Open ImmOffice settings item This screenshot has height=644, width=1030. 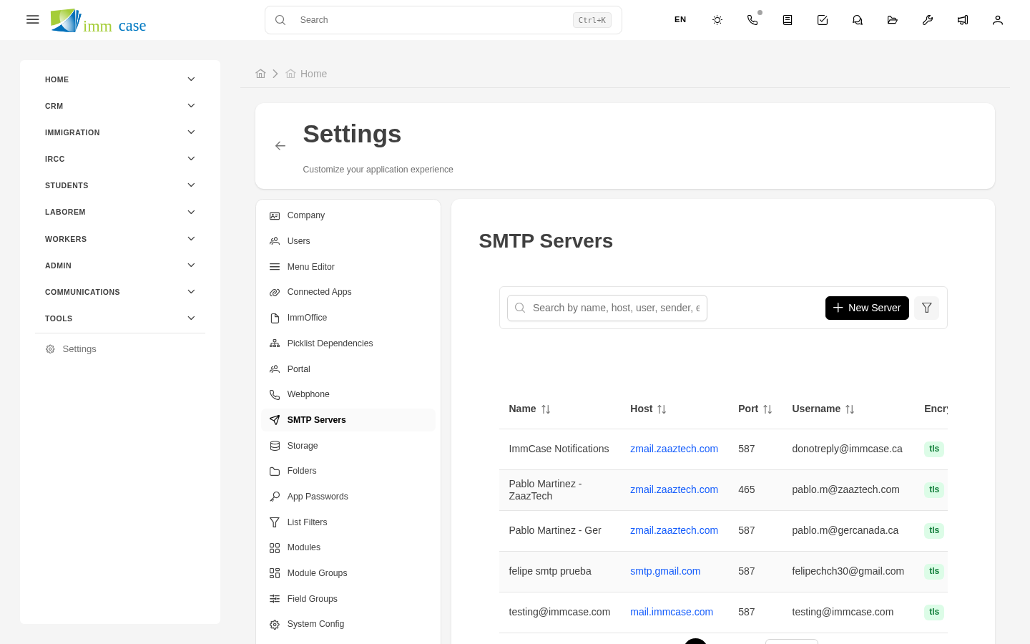click(348, 318)
